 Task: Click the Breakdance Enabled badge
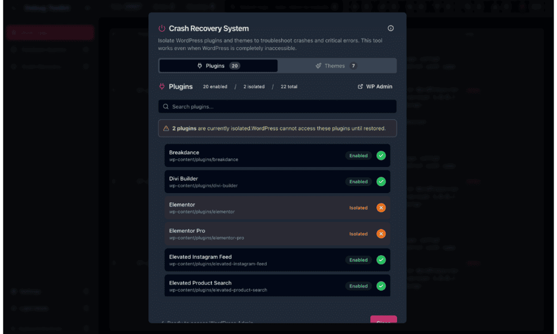tap(358, 156)
